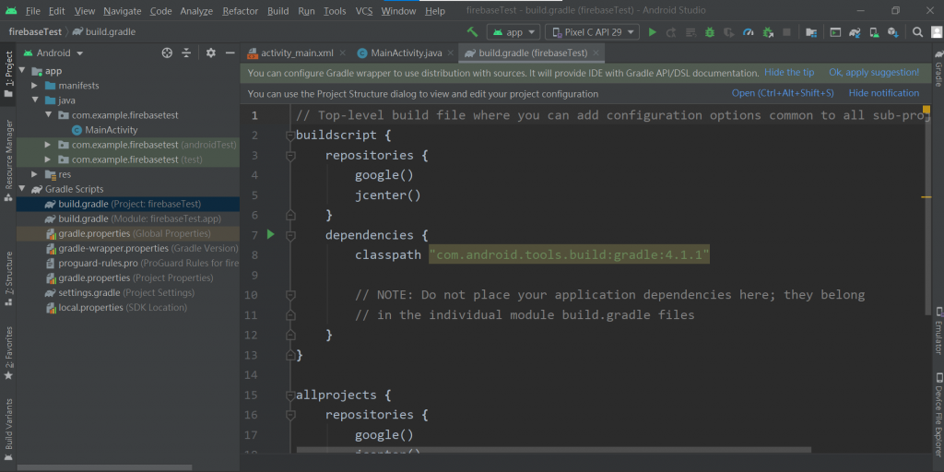Click Hide notification link
The width and height of the screenshot is (944, 472).
(x=884, y=93)
